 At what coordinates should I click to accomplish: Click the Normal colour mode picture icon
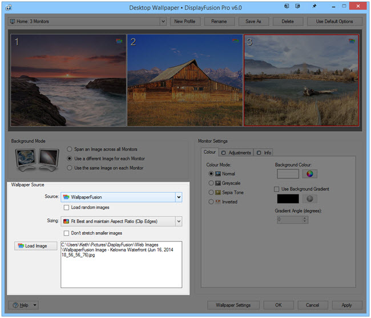[x=218, y=174]
